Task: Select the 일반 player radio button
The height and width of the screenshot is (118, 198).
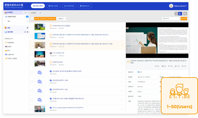Action: (x=138, y=72)
